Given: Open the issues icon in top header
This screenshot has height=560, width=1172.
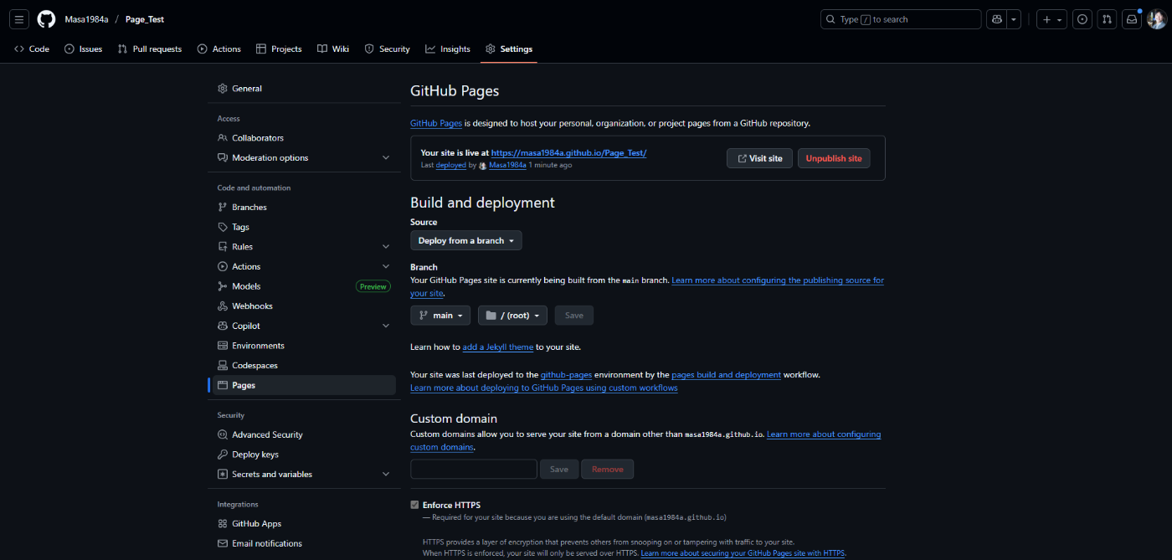Looking at the screenshot, I should coord(1083,19).
